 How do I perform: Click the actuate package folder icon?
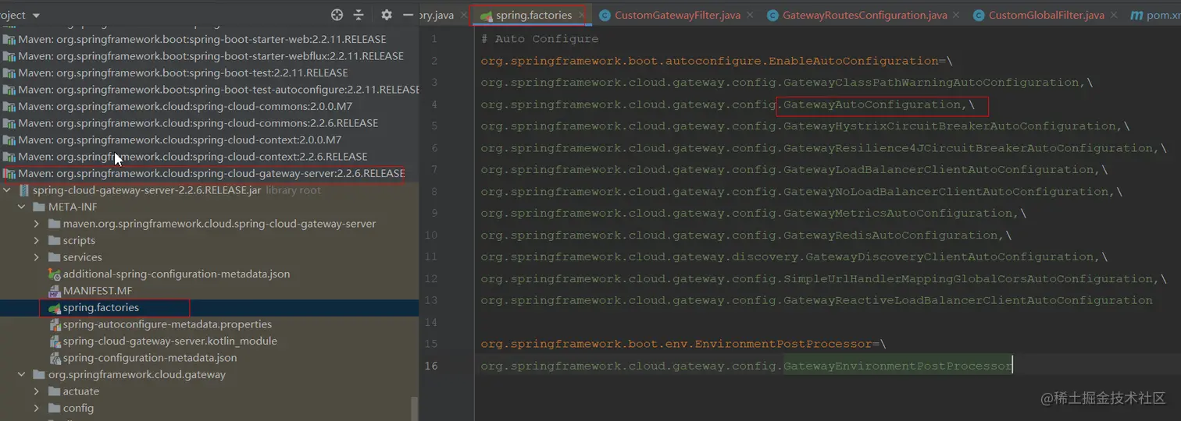click(54, 391)
